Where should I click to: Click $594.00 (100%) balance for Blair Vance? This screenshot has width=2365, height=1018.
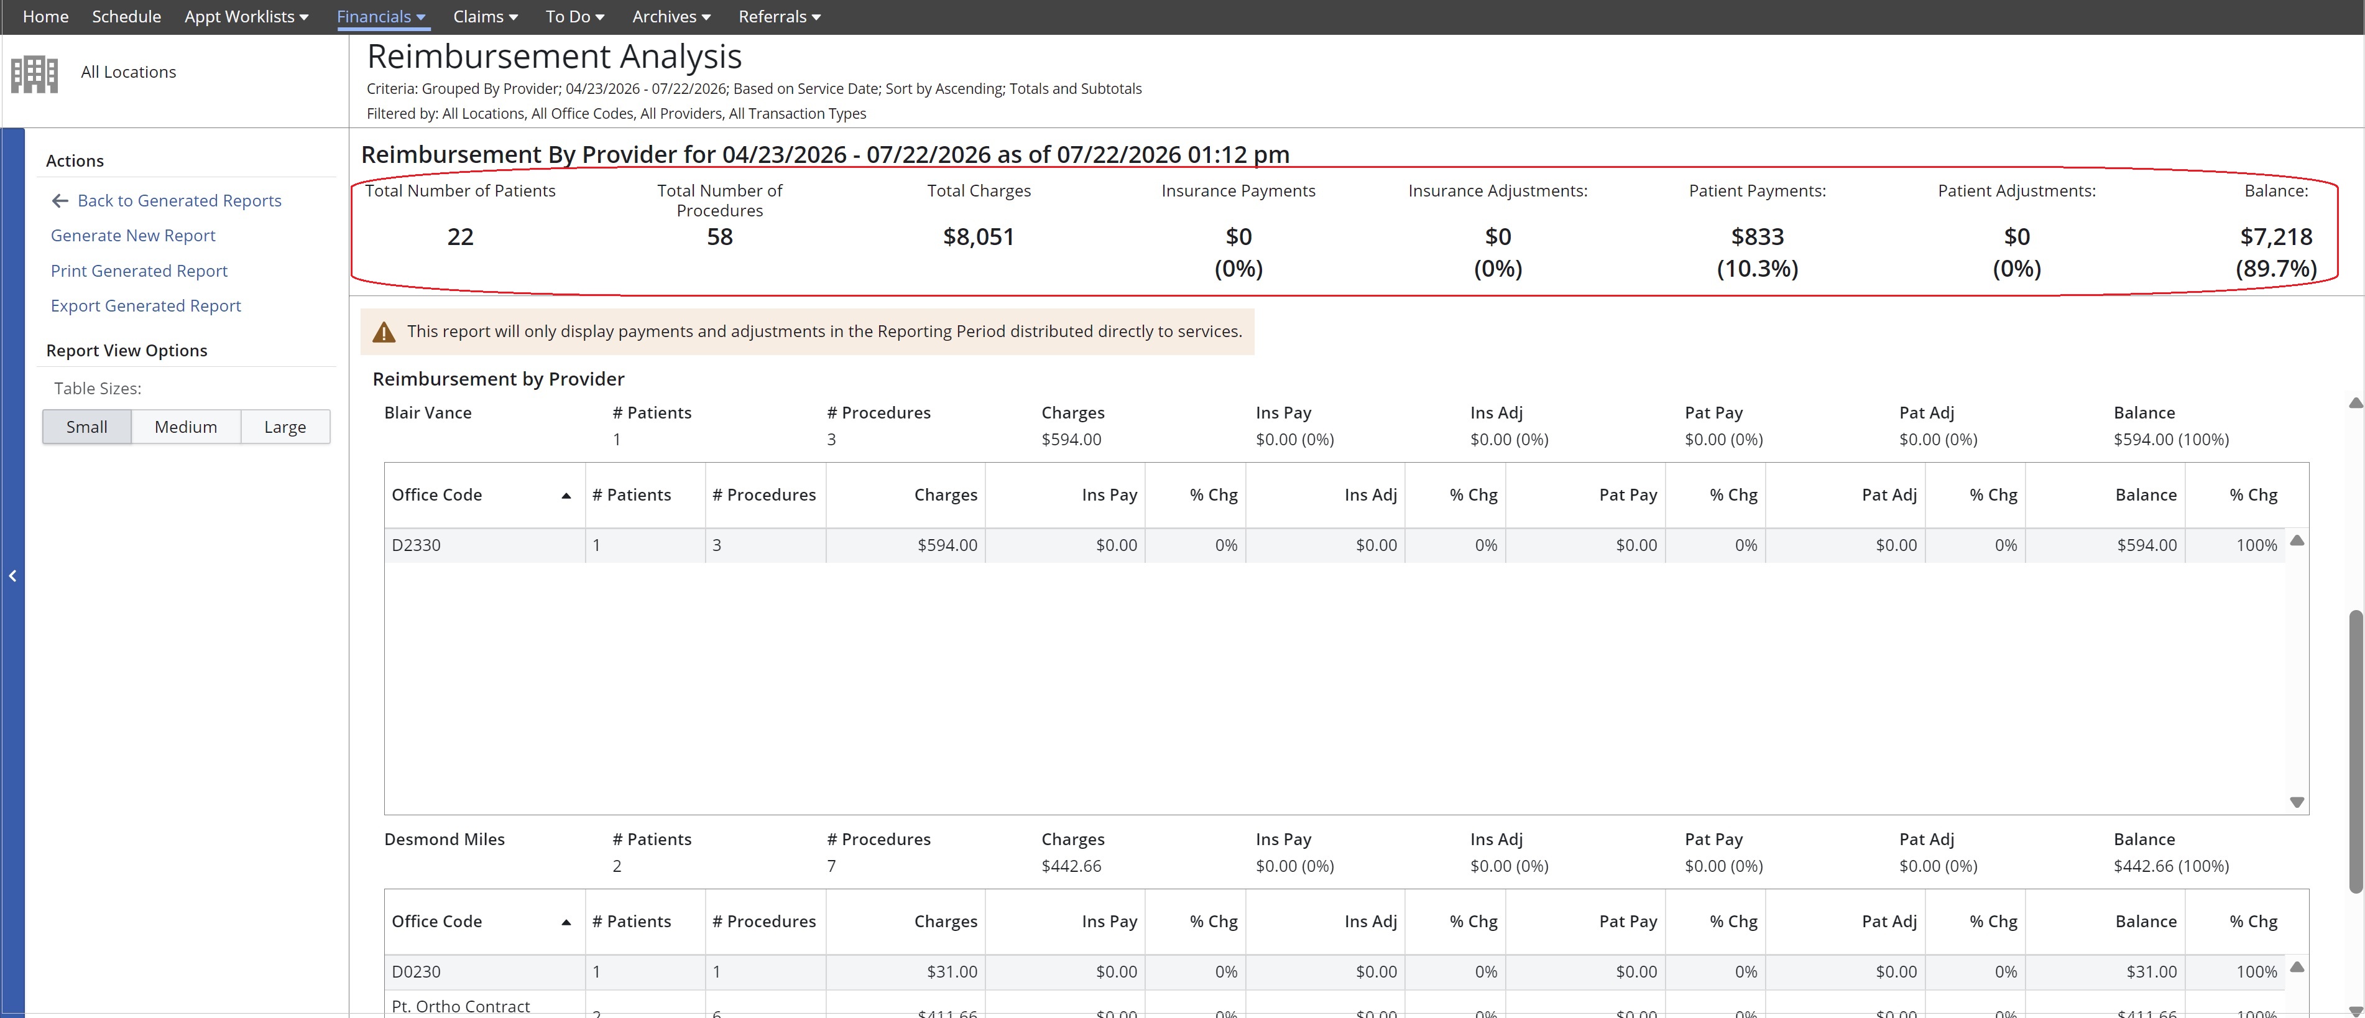coord(2171,440)
